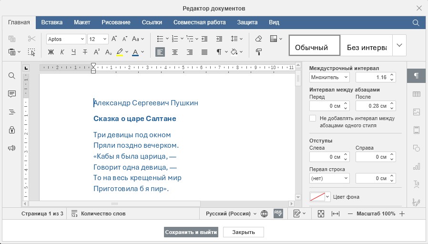The width and height of the screenshot is (428, 244).
Task: Click the fit to page icon
Action: coord(321,213)
